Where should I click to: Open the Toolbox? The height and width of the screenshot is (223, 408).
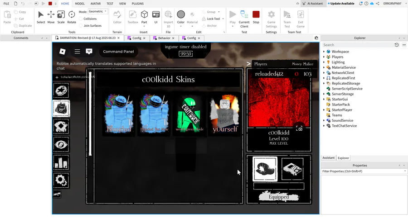pos(133,17)
